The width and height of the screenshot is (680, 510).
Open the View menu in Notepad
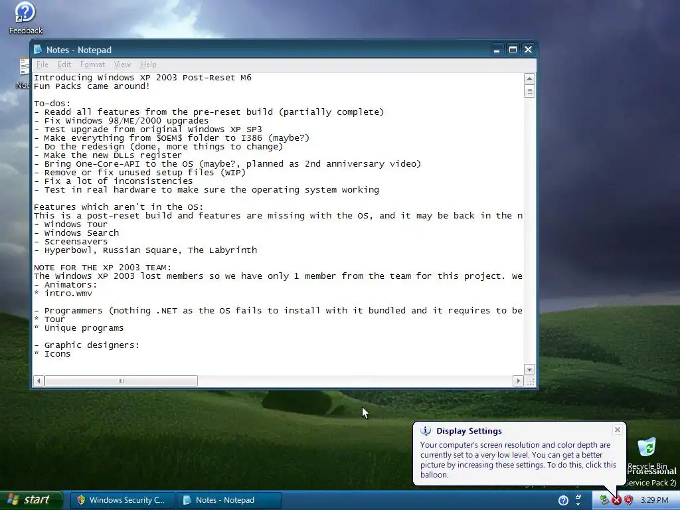pyautogui.click(x=122, y=64)
